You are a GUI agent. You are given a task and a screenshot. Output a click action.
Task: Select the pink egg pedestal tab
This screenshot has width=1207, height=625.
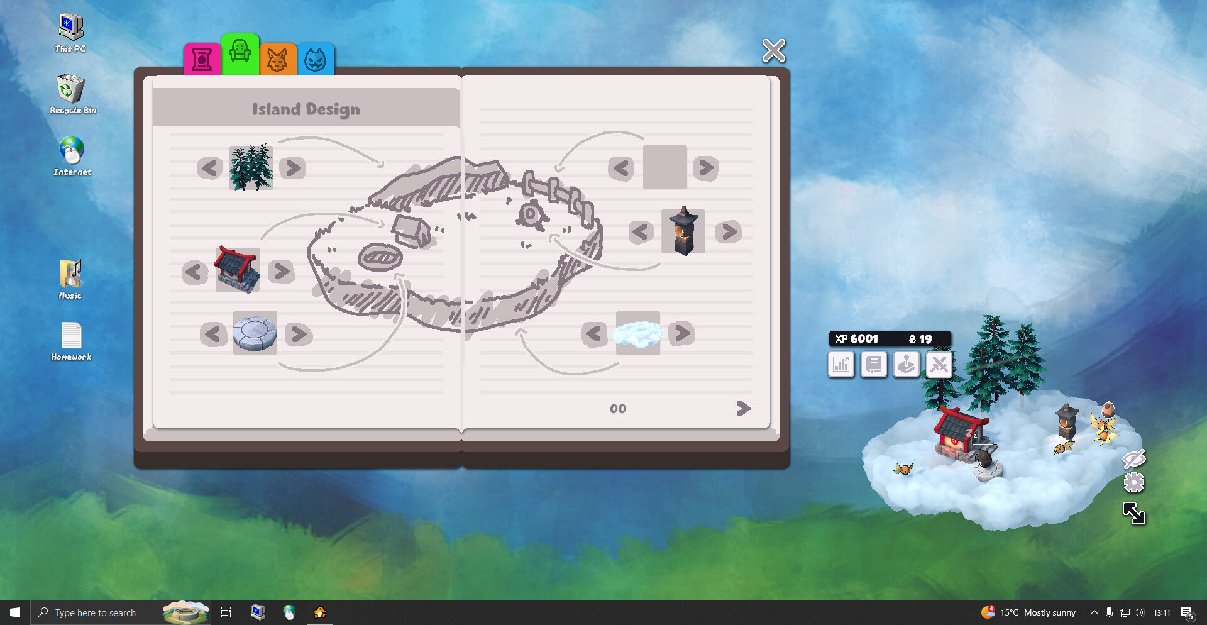pyautogui.click(x=202, y=60)
